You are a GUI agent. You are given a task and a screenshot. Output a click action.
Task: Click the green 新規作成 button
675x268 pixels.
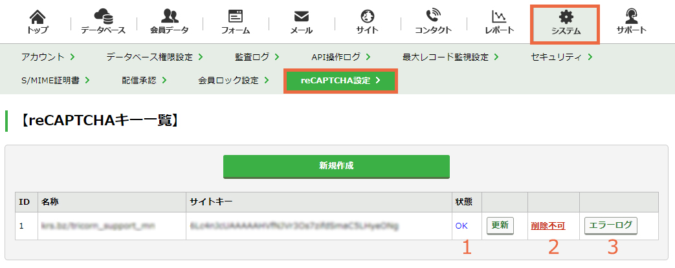pos(337,166)
